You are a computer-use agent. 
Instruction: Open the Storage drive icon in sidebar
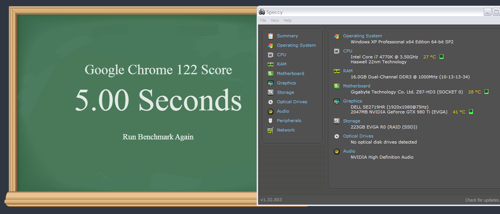click(270, 92)
